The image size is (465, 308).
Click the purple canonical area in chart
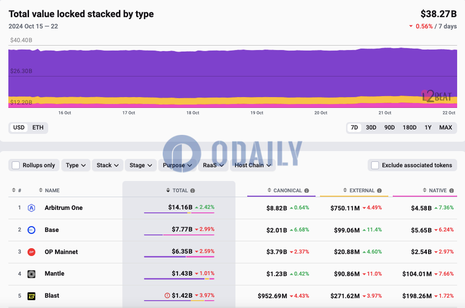click(x=232, y=74)
